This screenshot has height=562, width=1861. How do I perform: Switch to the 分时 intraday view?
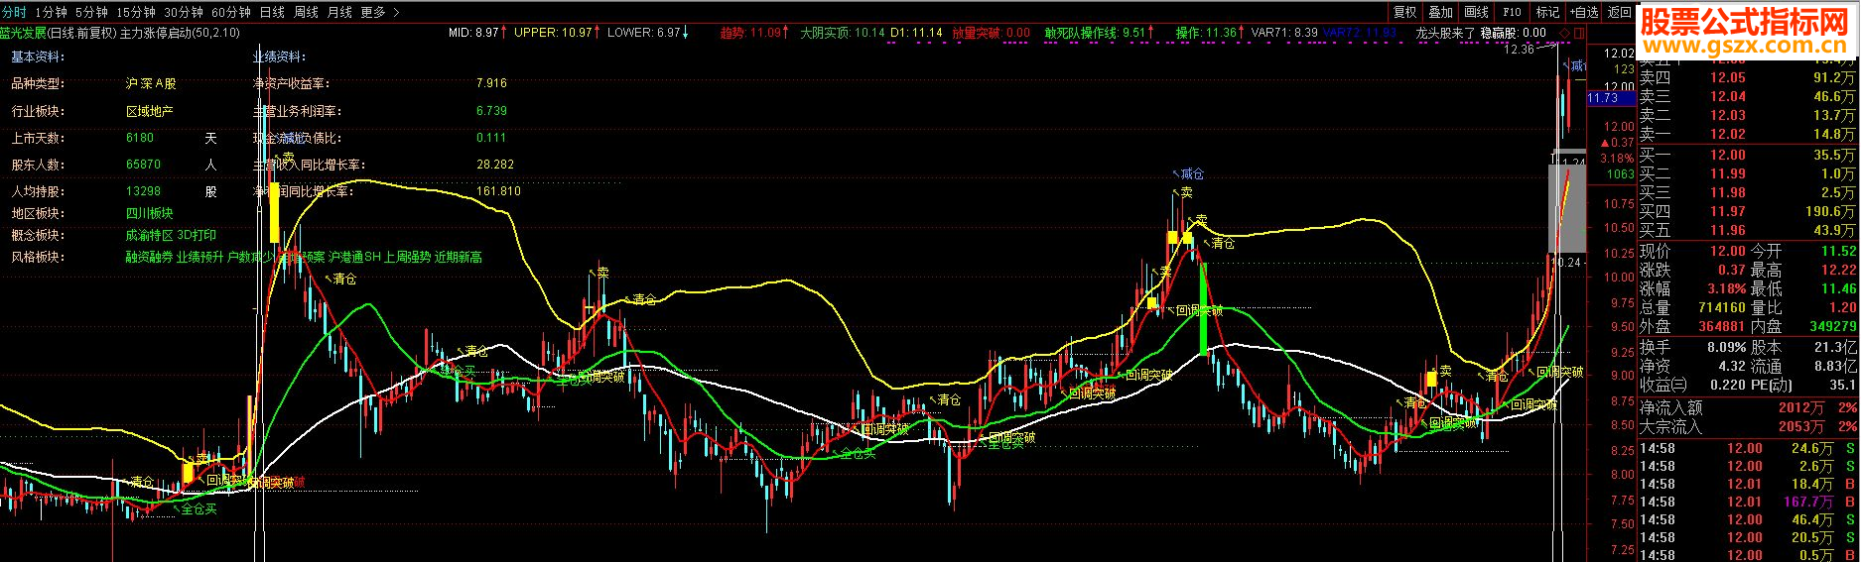coord(14,12)
